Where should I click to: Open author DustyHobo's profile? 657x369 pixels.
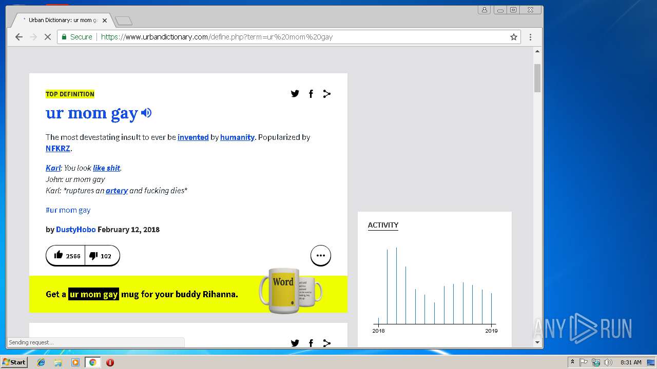(75, 230)
